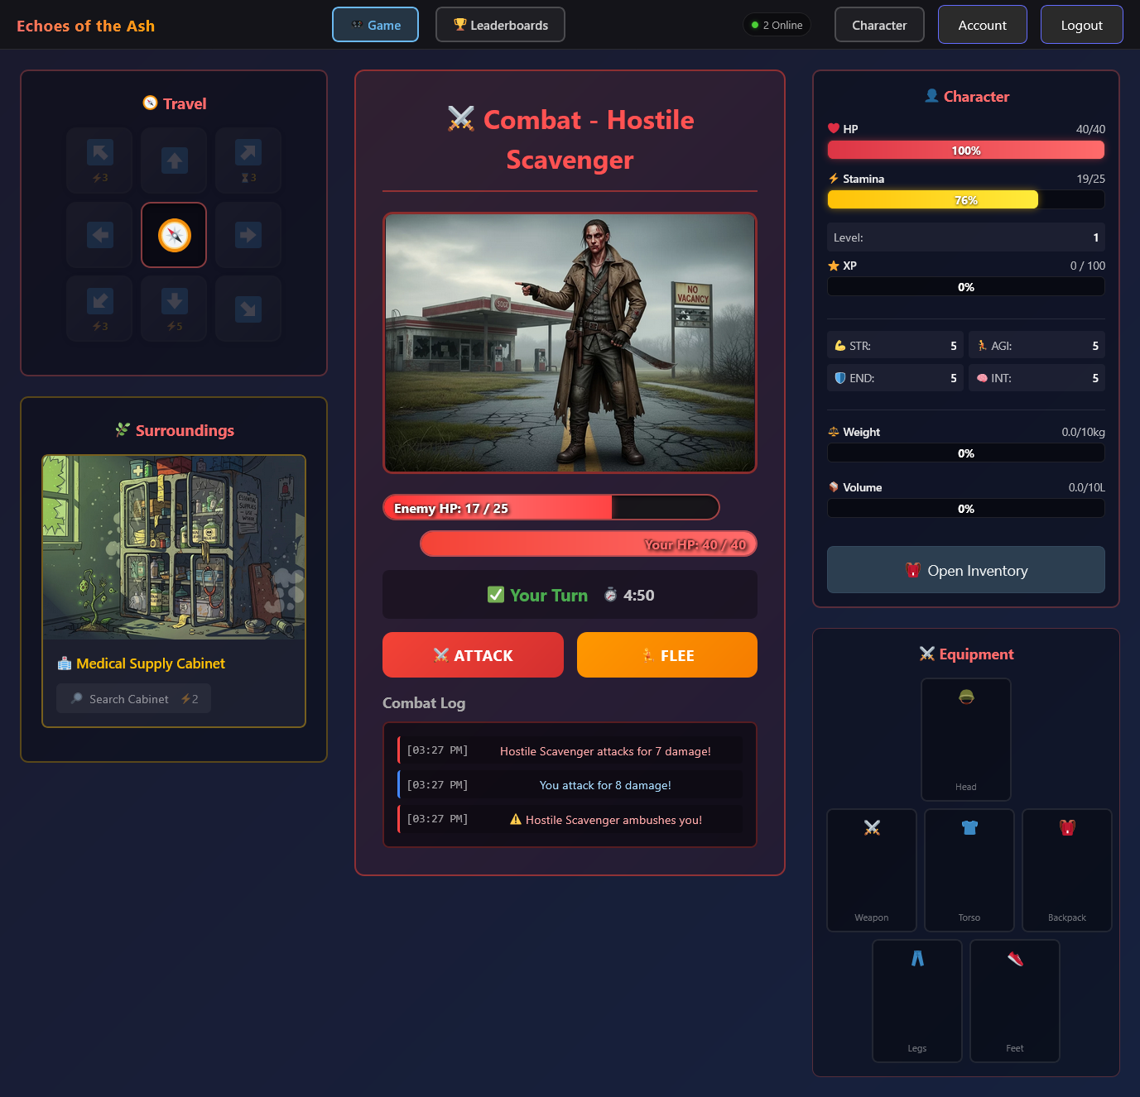Open the Leaderboards tab

click(x=500, y=25)
